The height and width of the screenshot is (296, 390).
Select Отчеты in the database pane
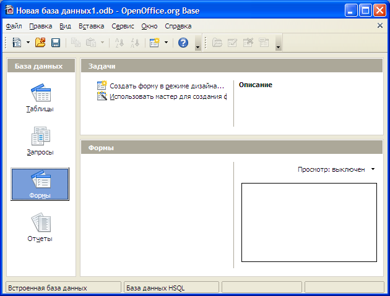click(x=40, y=227)
